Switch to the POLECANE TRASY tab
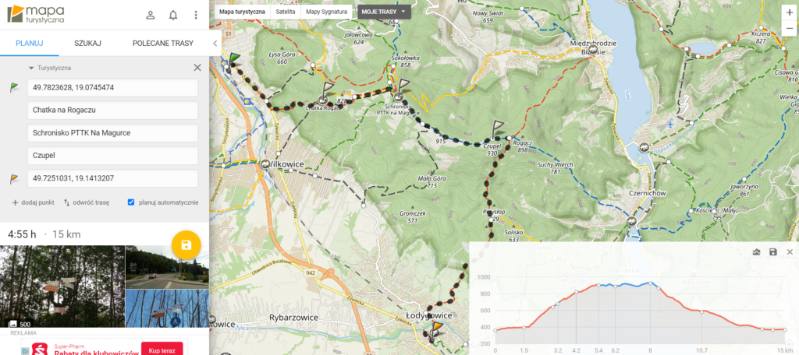The width and height of the screenshot is (799, 355). (x=162, y=44)
